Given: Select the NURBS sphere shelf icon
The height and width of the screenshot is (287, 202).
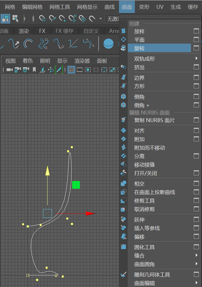Looking at the screenshot, I should [x=108, y=43].
